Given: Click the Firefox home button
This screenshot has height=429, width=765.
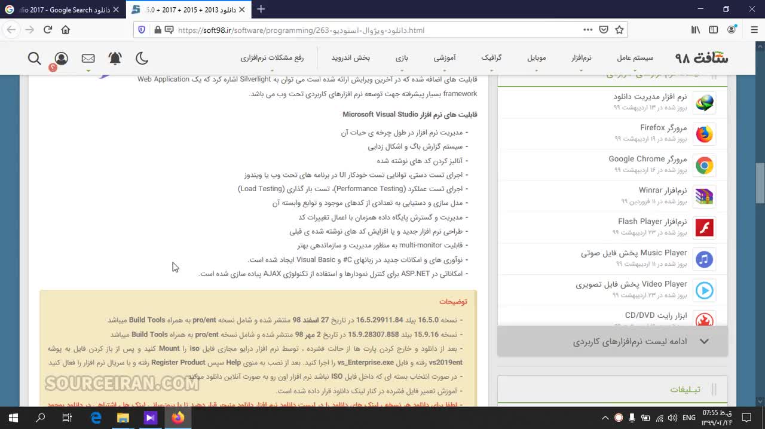Looking at the screenshot, I should (x=66, y=30).
